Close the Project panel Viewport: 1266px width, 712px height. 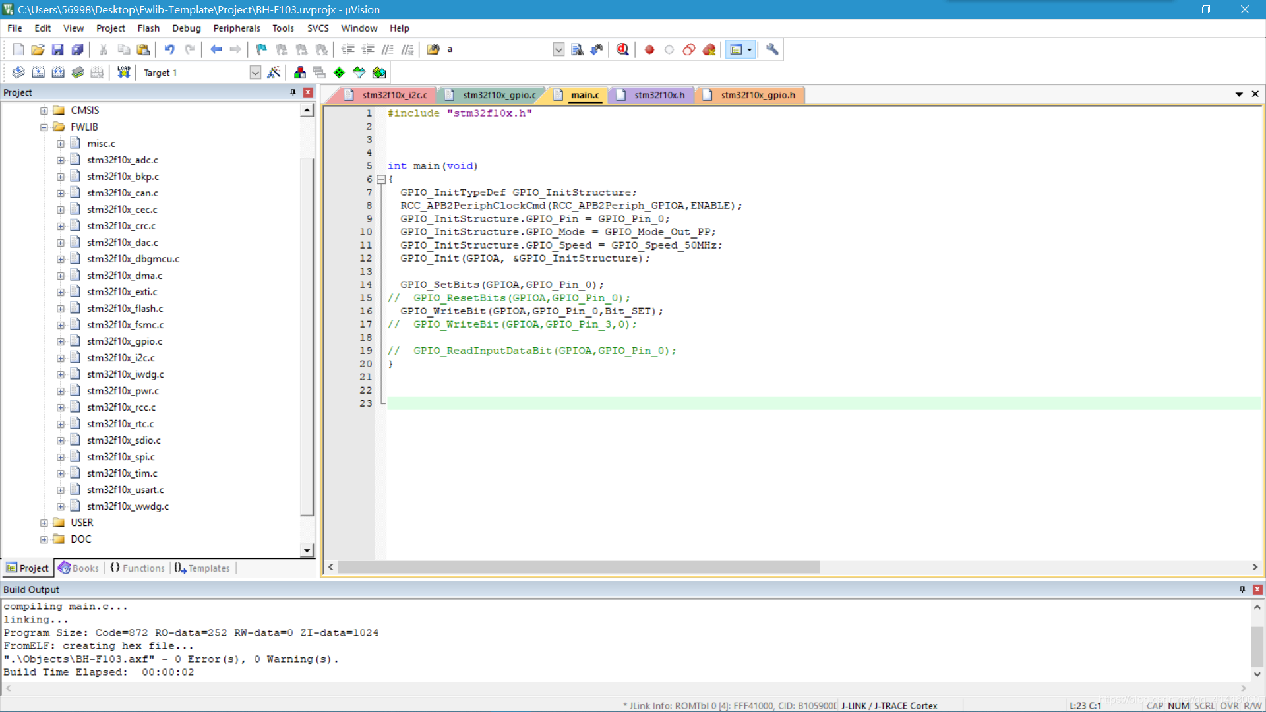click(308, 93)
